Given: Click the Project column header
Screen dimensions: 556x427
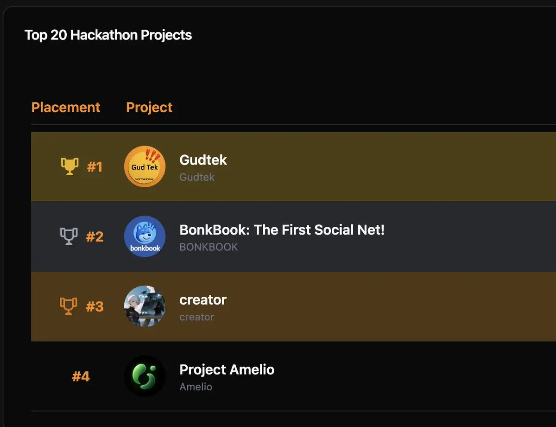Looking at the screenshot, I should point(149,108).
